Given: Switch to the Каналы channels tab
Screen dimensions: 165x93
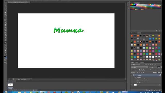Looking at the screenshot, I should pyautogui.click(x=136, y=63).
